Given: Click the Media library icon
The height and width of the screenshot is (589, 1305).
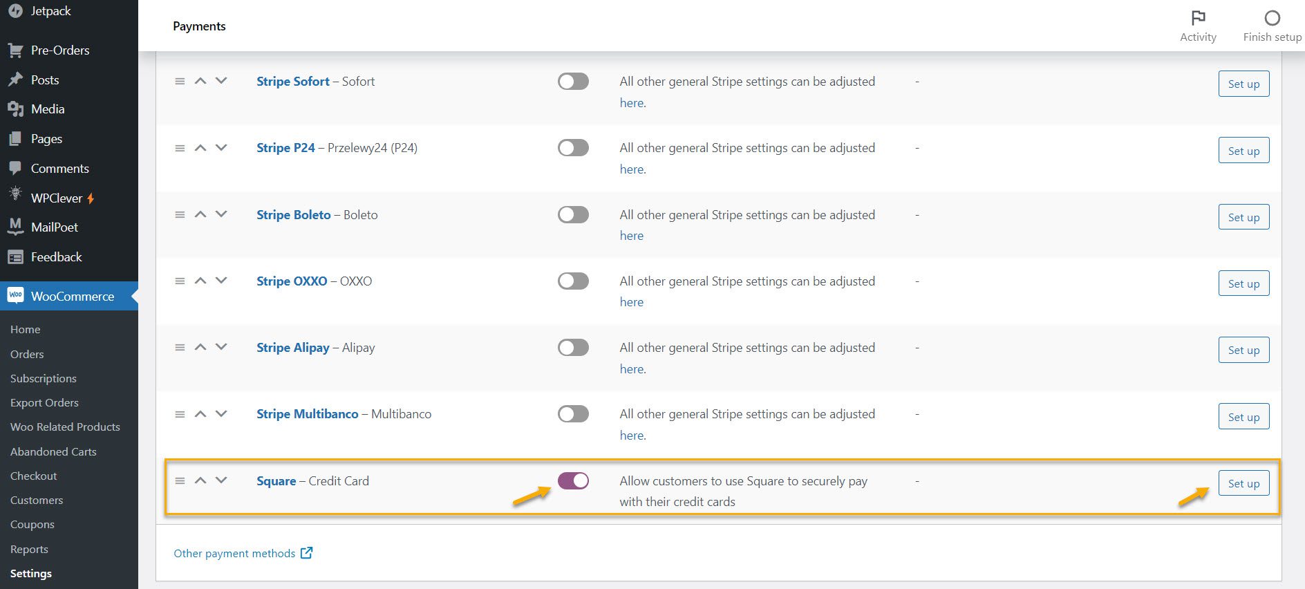Looking at the screenshot, I should [15, 109].
